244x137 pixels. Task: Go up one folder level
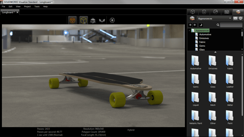201,25
